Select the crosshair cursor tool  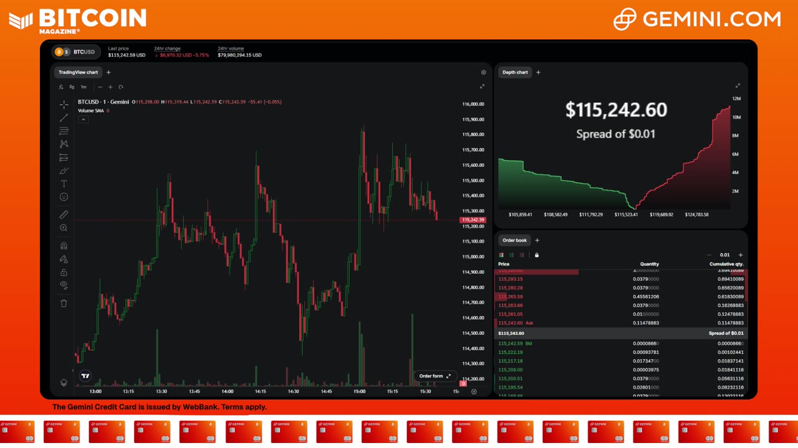tap(64, 104)
